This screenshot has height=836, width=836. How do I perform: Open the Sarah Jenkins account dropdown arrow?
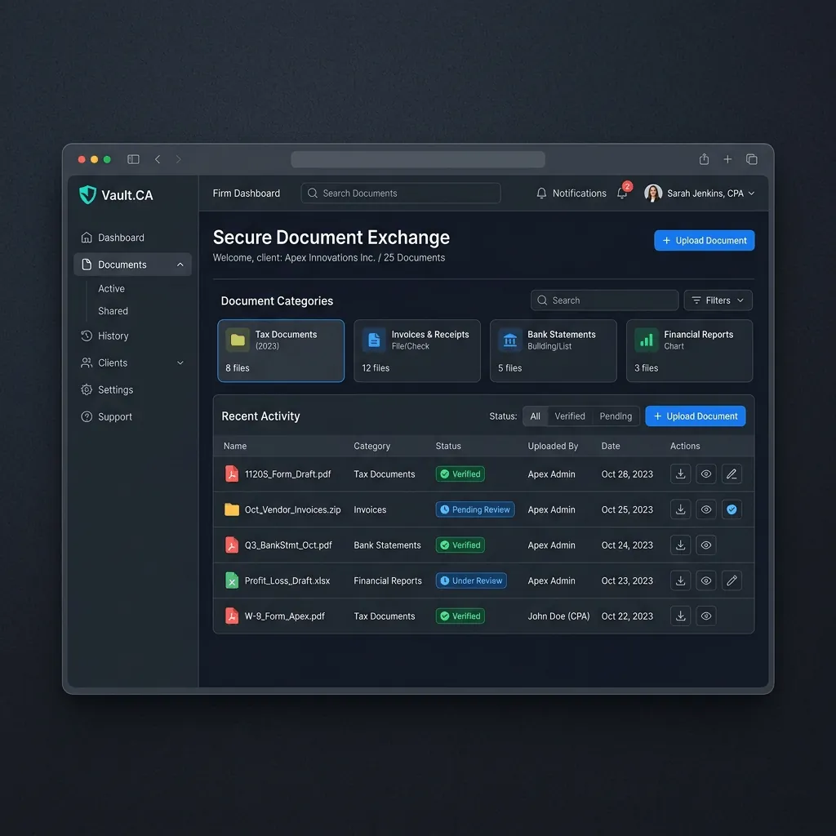[x=751, y=193]
